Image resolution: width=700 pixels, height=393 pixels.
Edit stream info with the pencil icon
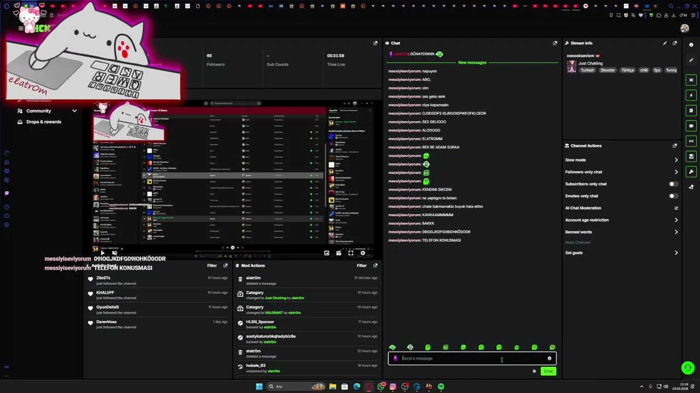tap(665, 43)
